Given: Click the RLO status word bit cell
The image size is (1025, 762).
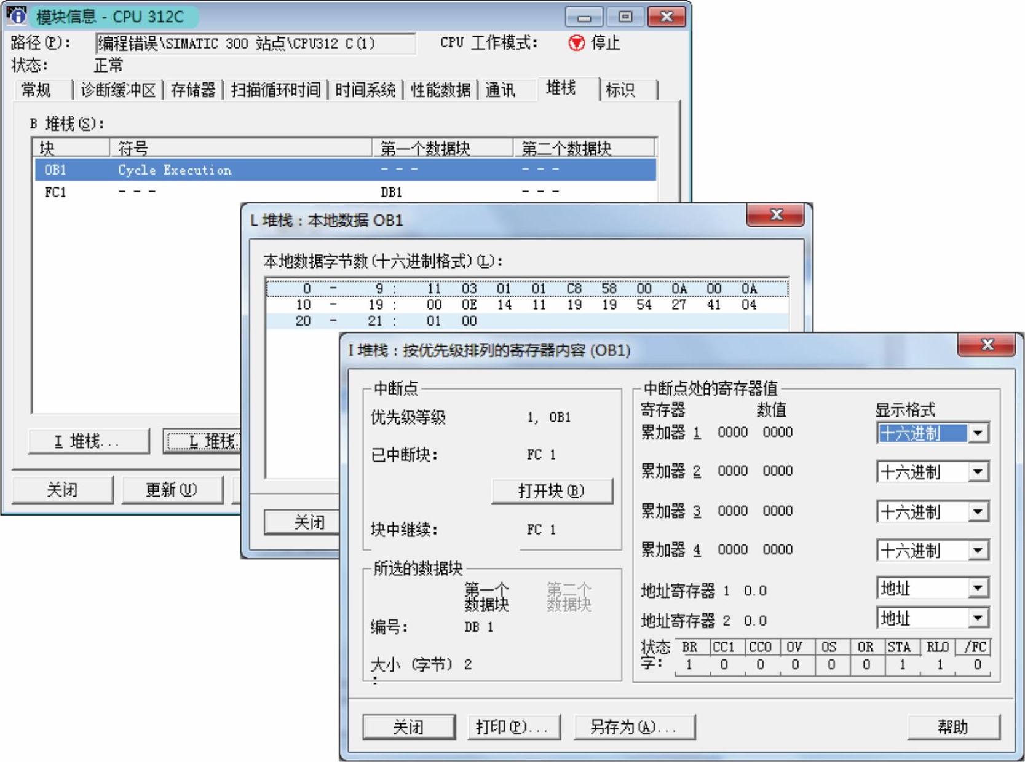Looking at the screenshot, I should pos(939,665).
